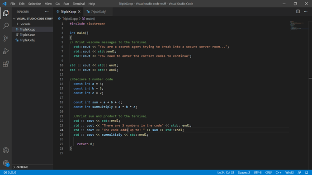Click Win32 configuration in status bar
Viewport: 312px width, 175px height.
coord(289,172)
